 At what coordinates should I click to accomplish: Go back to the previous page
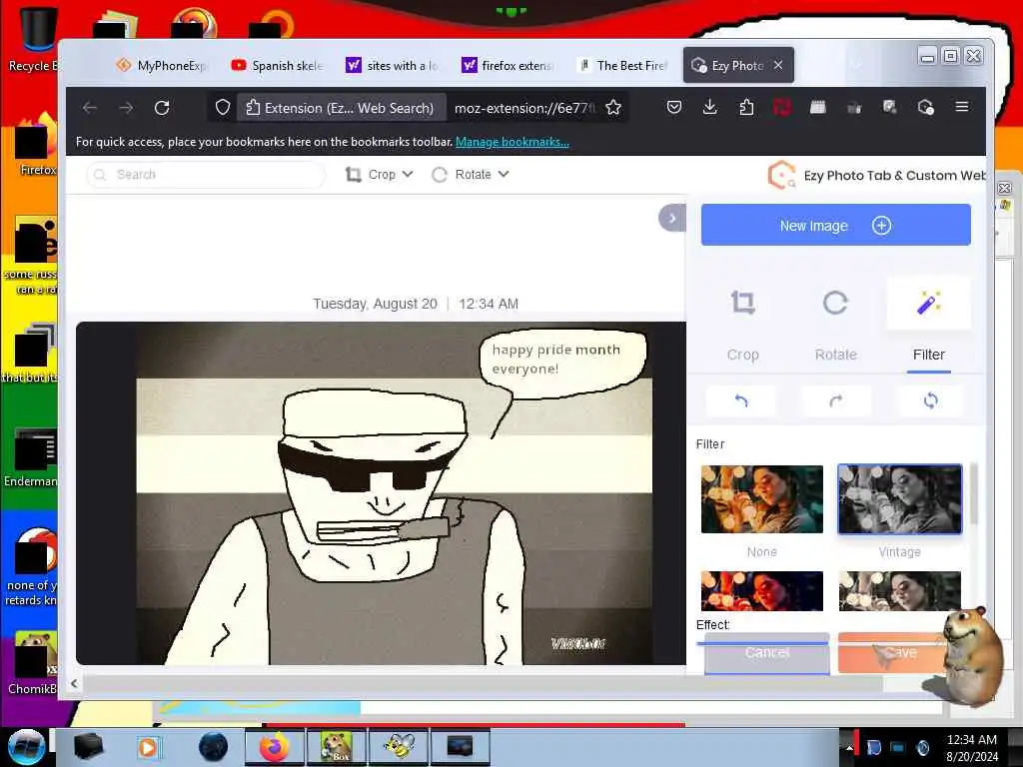coord(90,108)
